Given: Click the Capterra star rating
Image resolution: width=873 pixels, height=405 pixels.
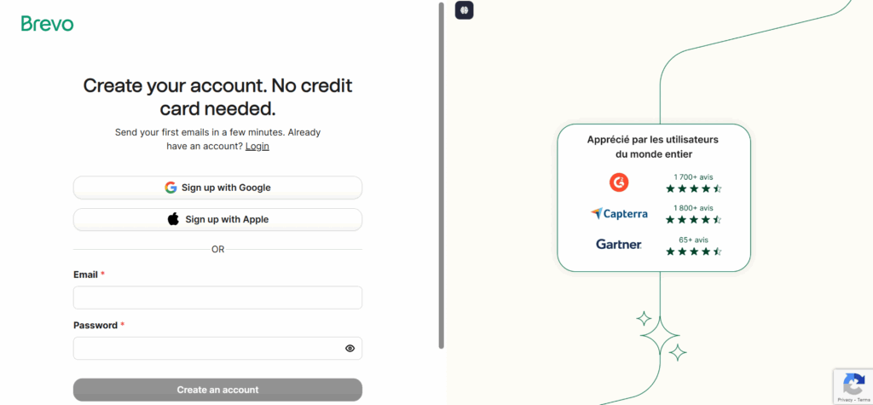Looking at the screenshot, I should point(694,219).
